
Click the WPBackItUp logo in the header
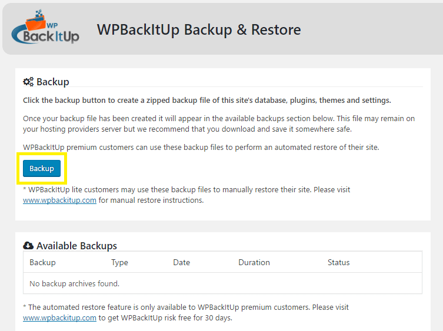[45, 27]
